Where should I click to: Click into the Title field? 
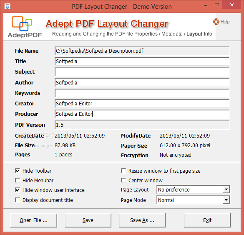(142, 61)
